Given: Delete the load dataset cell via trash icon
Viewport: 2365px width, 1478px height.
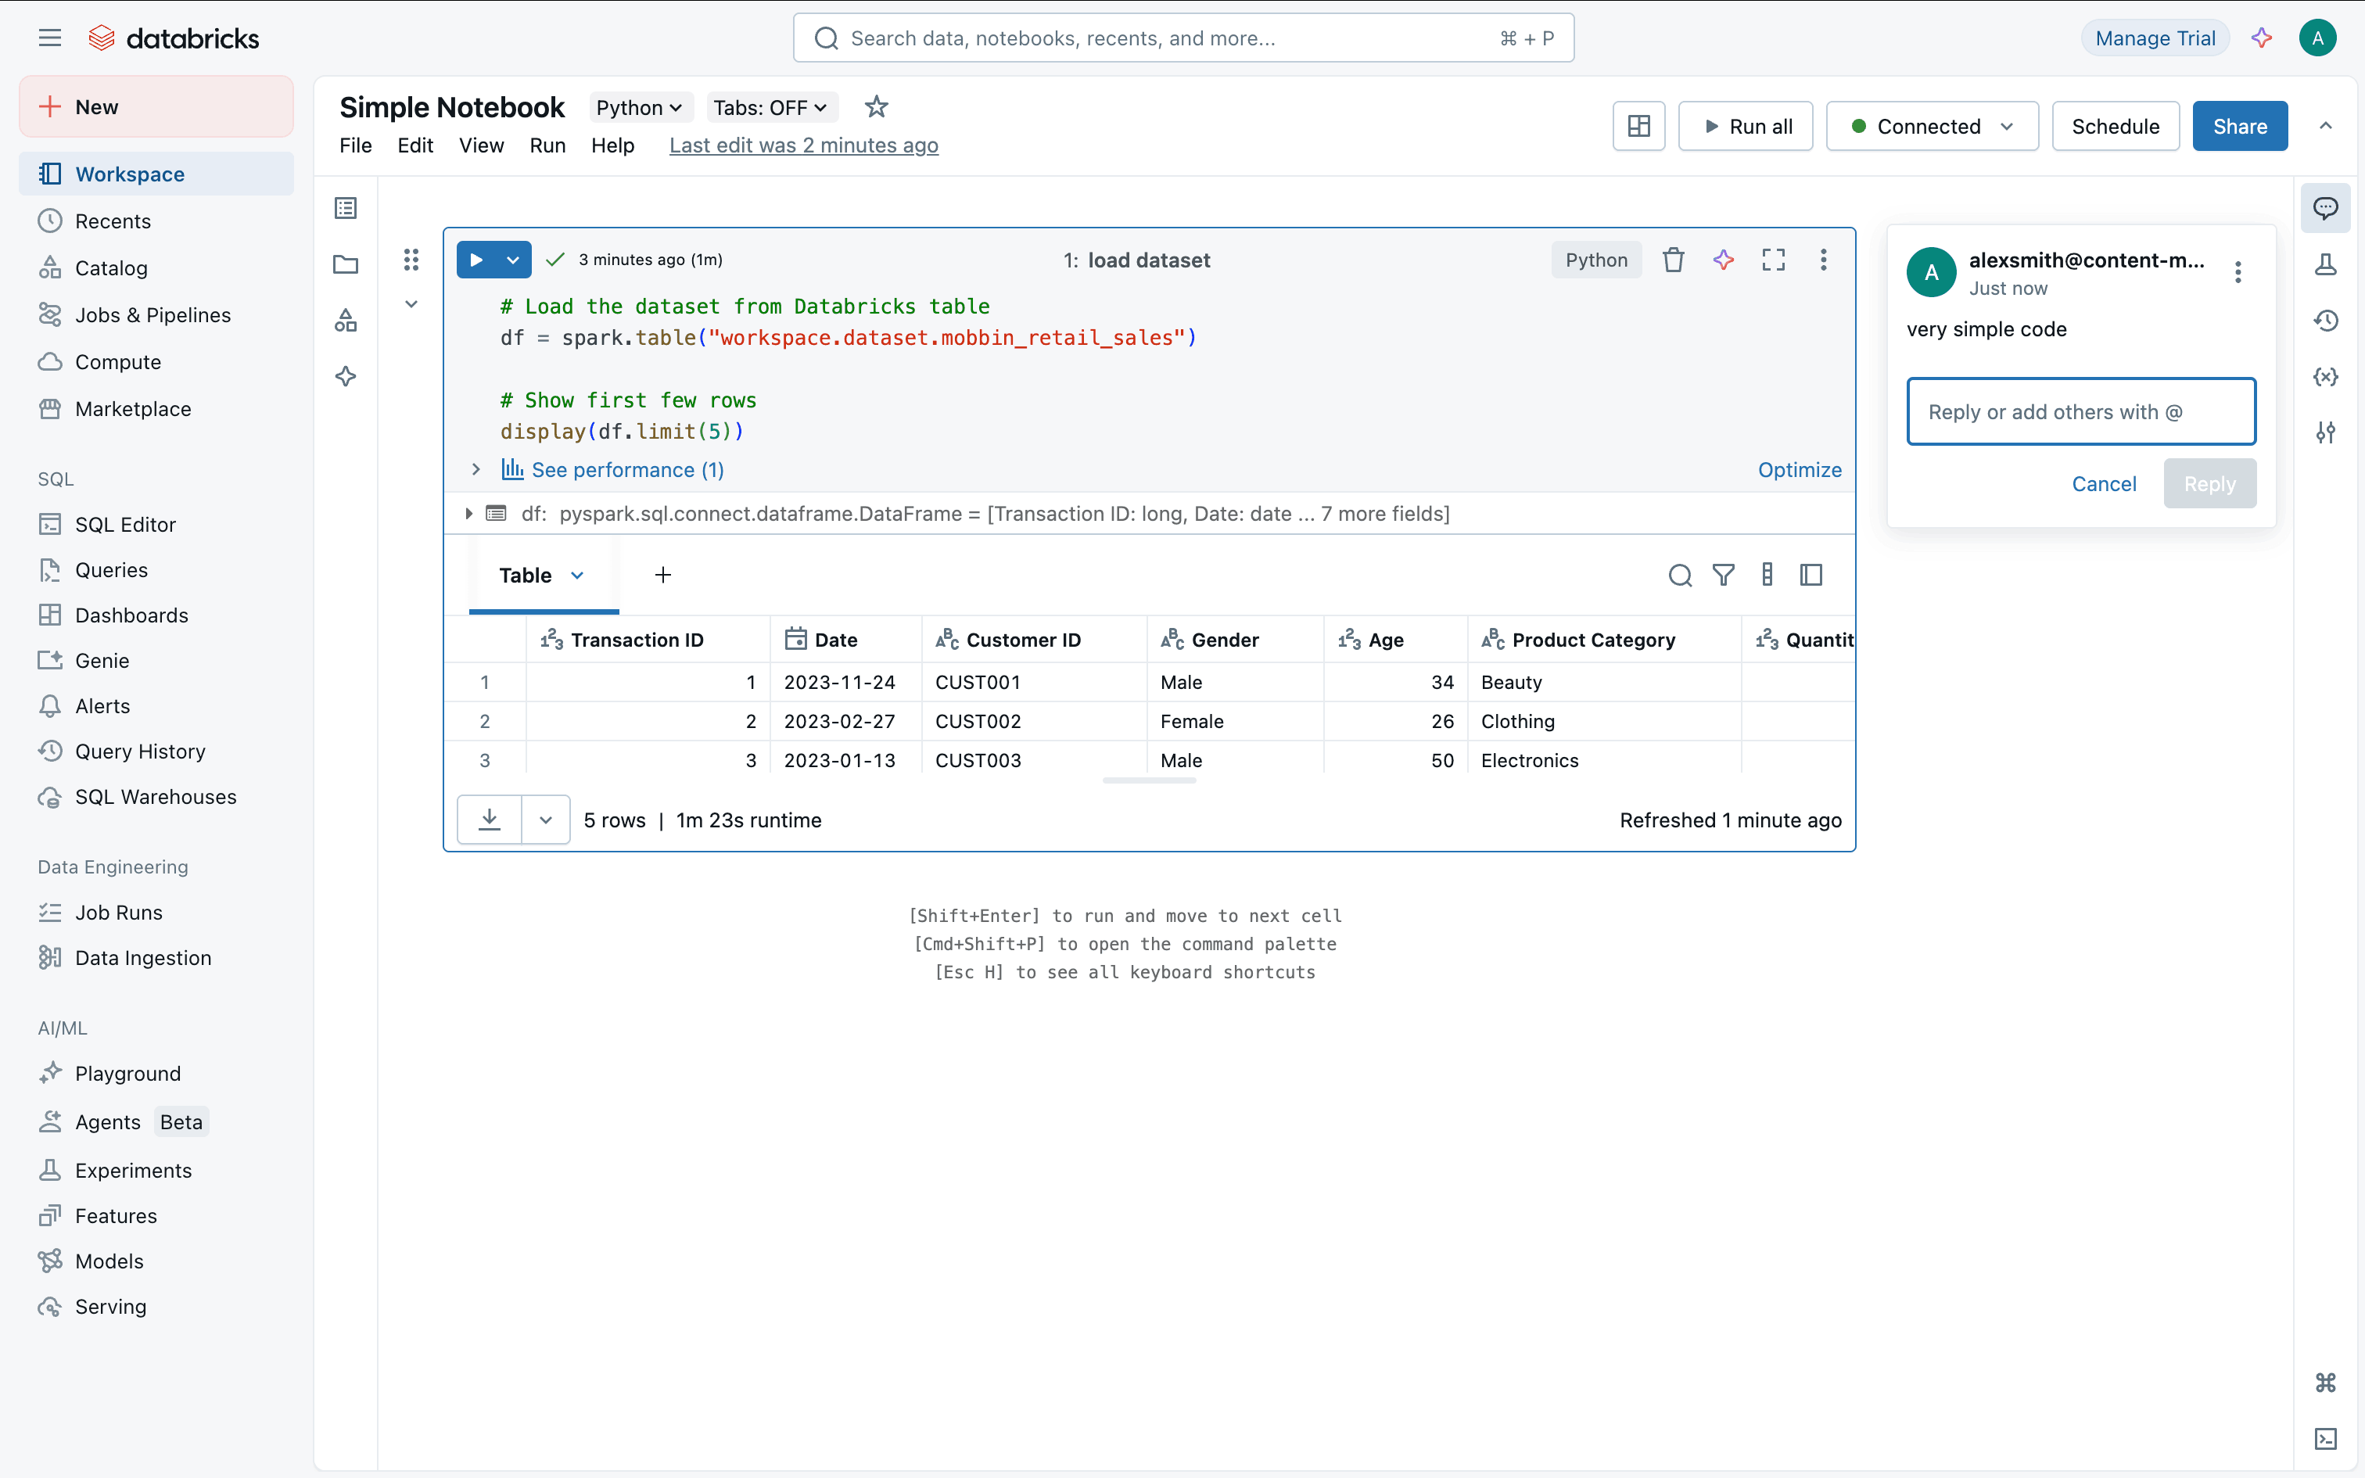Looking at the screenshot, I should [1673, 260].
